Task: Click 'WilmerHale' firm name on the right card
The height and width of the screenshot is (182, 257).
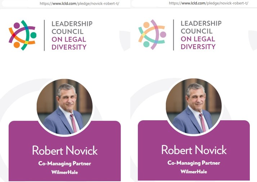Action: tap(194, 172)
